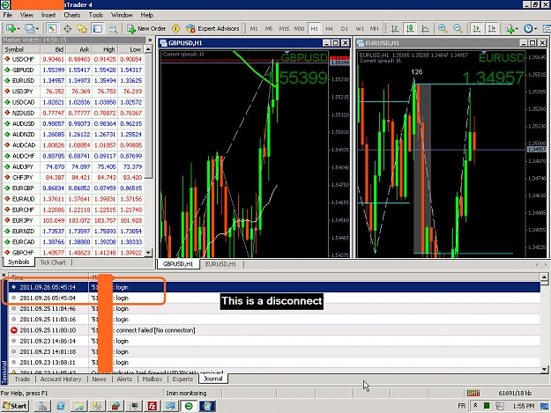Open the Window menu
This screenshot has height=413, width=551.
coord(122,15)
